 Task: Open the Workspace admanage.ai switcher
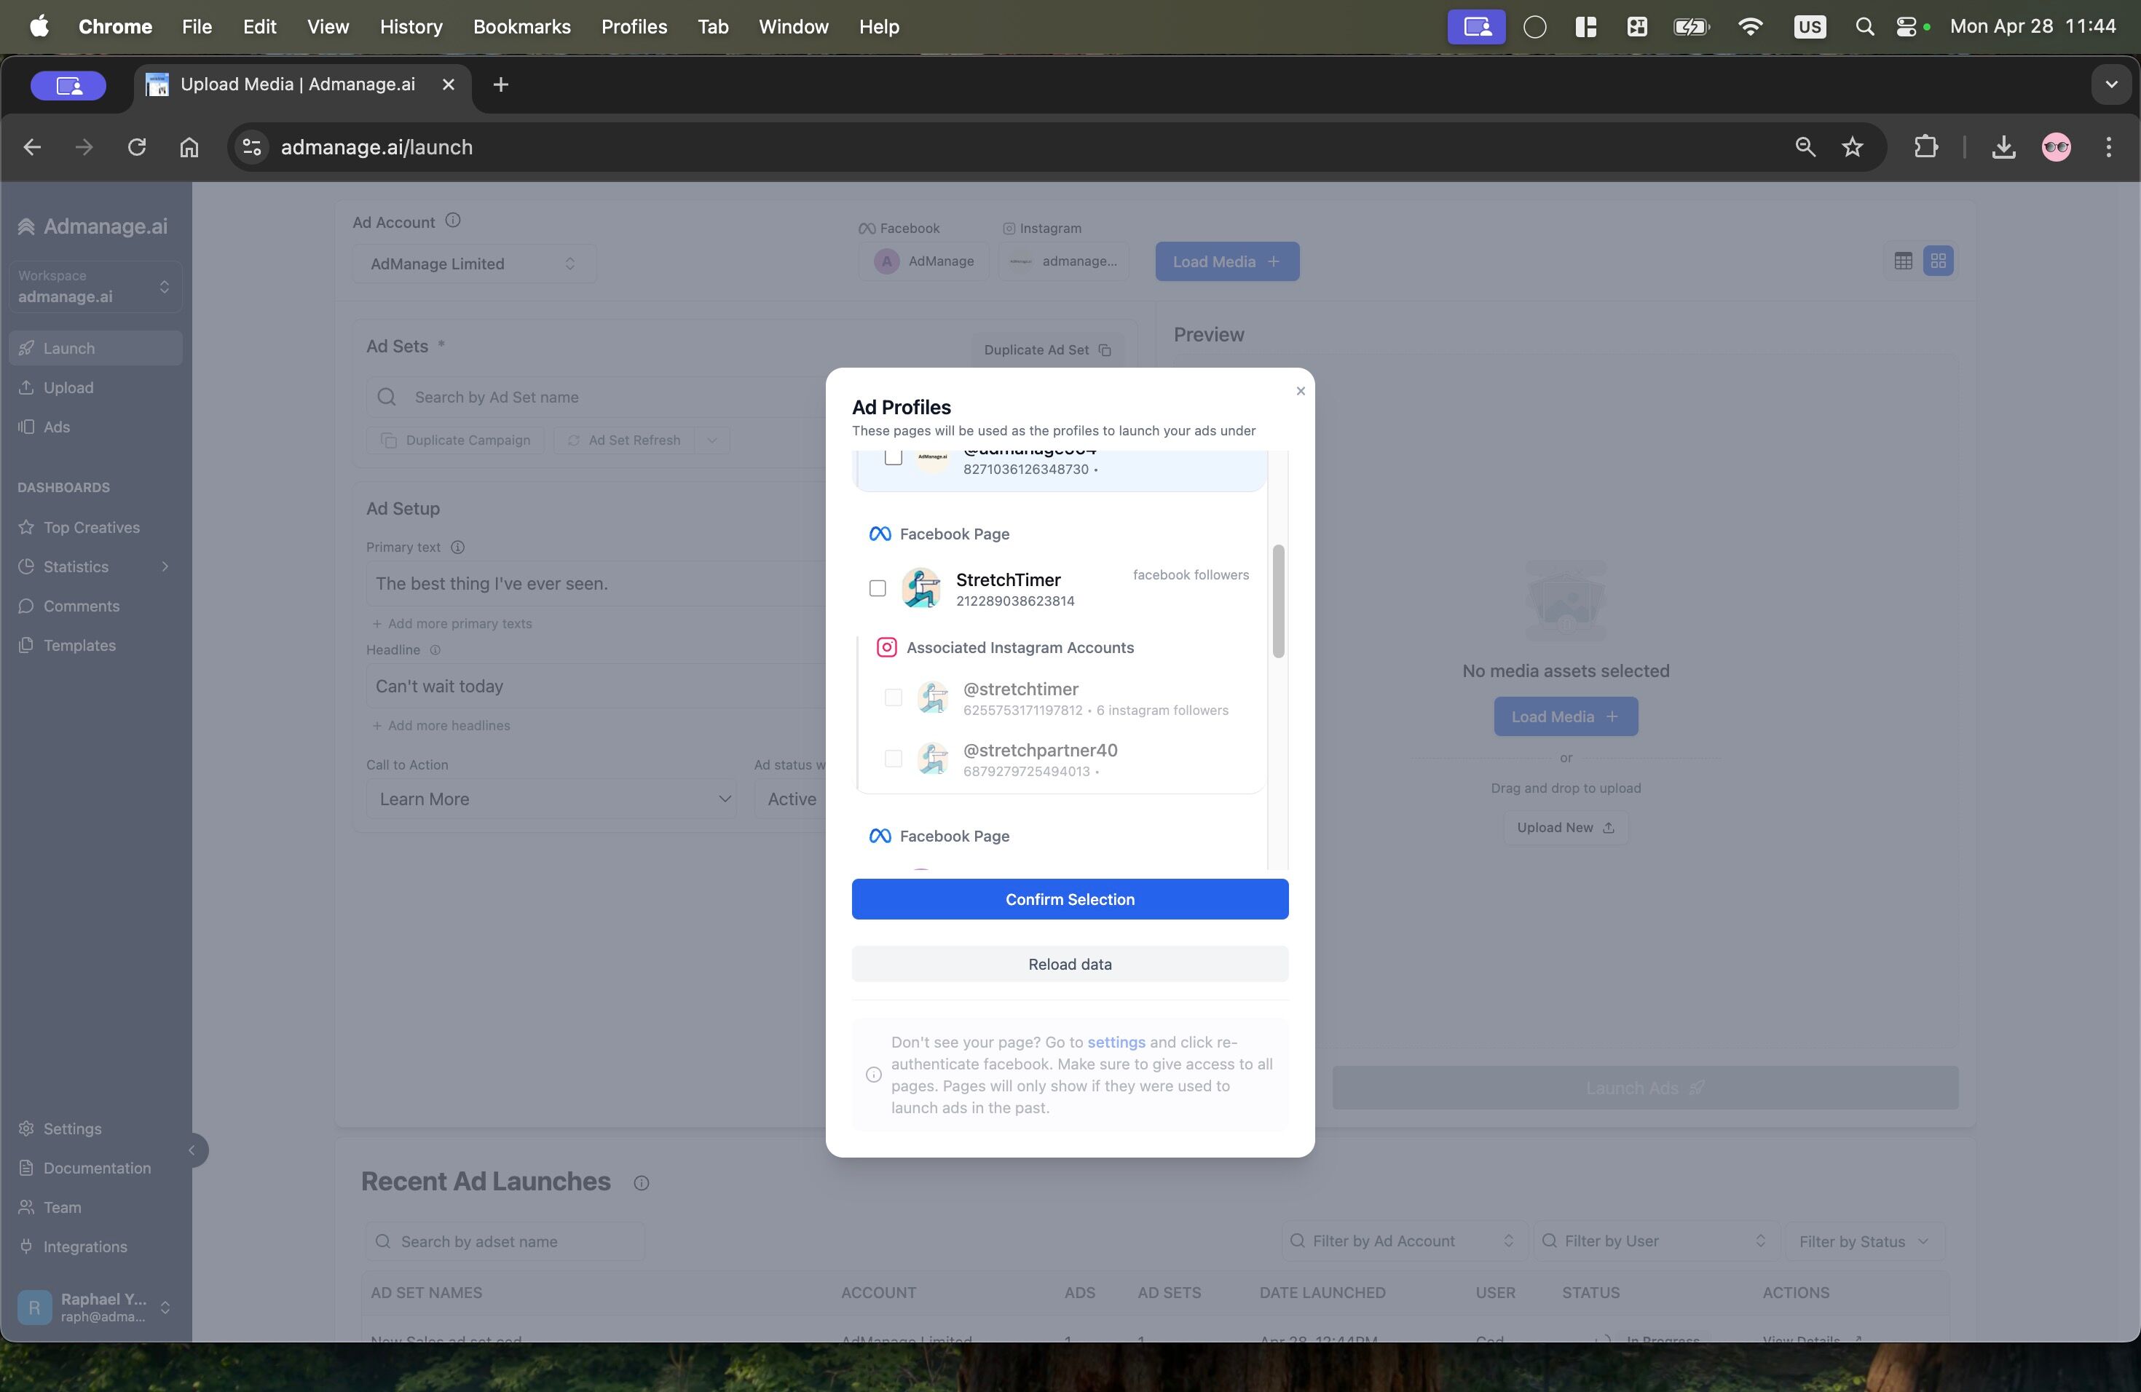(x=95, y=287)
